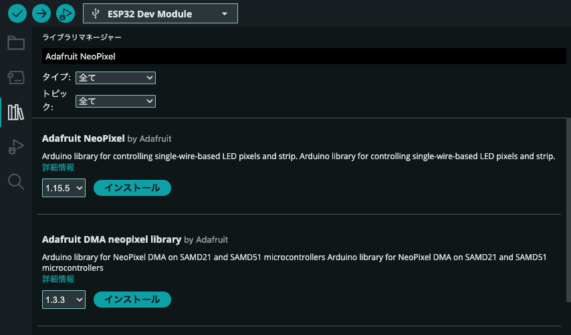Open the トピック filter dropdown
The image size is (571, 335).
coord(116,101)
